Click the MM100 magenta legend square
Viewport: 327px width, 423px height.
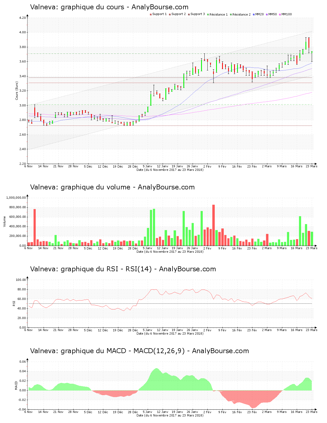click(280, 14)
